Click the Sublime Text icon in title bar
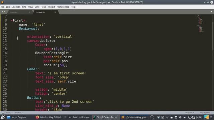Screen dimensions: 214x120 point(2,2)
